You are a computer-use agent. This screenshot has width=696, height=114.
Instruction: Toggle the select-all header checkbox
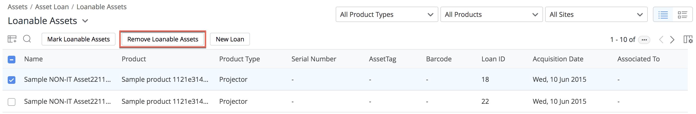pos(12,59)
